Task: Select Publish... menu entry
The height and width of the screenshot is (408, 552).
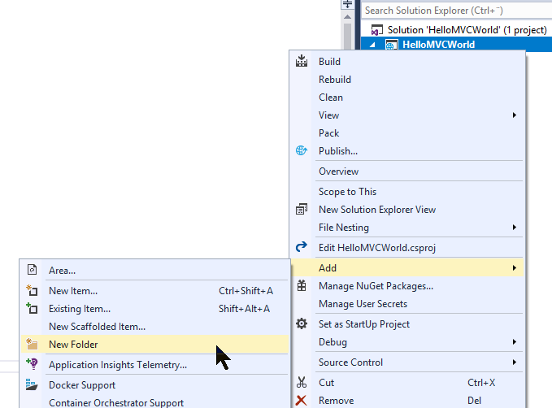Action: pyautogui.click(x=407, y=151)
